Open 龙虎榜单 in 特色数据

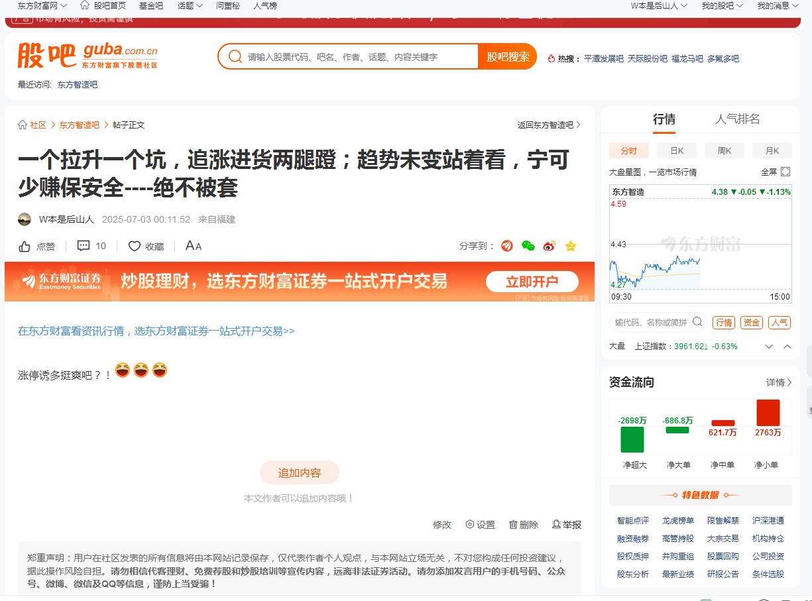(x=678, y=521)
